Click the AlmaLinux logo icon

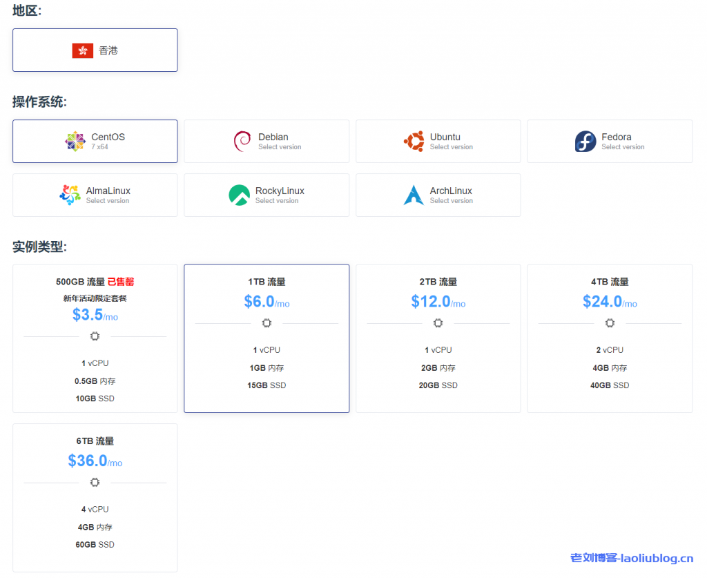(70, 195)
